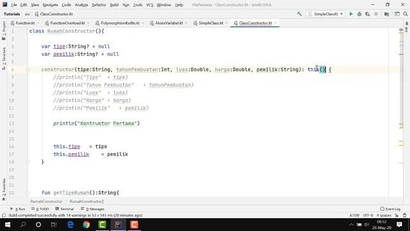Collapse the class RumahConstructor fold marker
This screenshot has width=410, height=231.
pos(28,31)
